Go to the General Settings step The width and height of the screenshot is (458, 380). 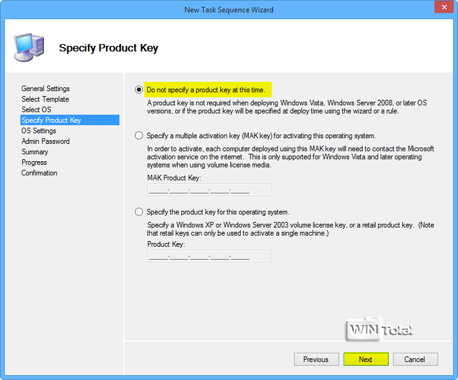pos(45,89)
